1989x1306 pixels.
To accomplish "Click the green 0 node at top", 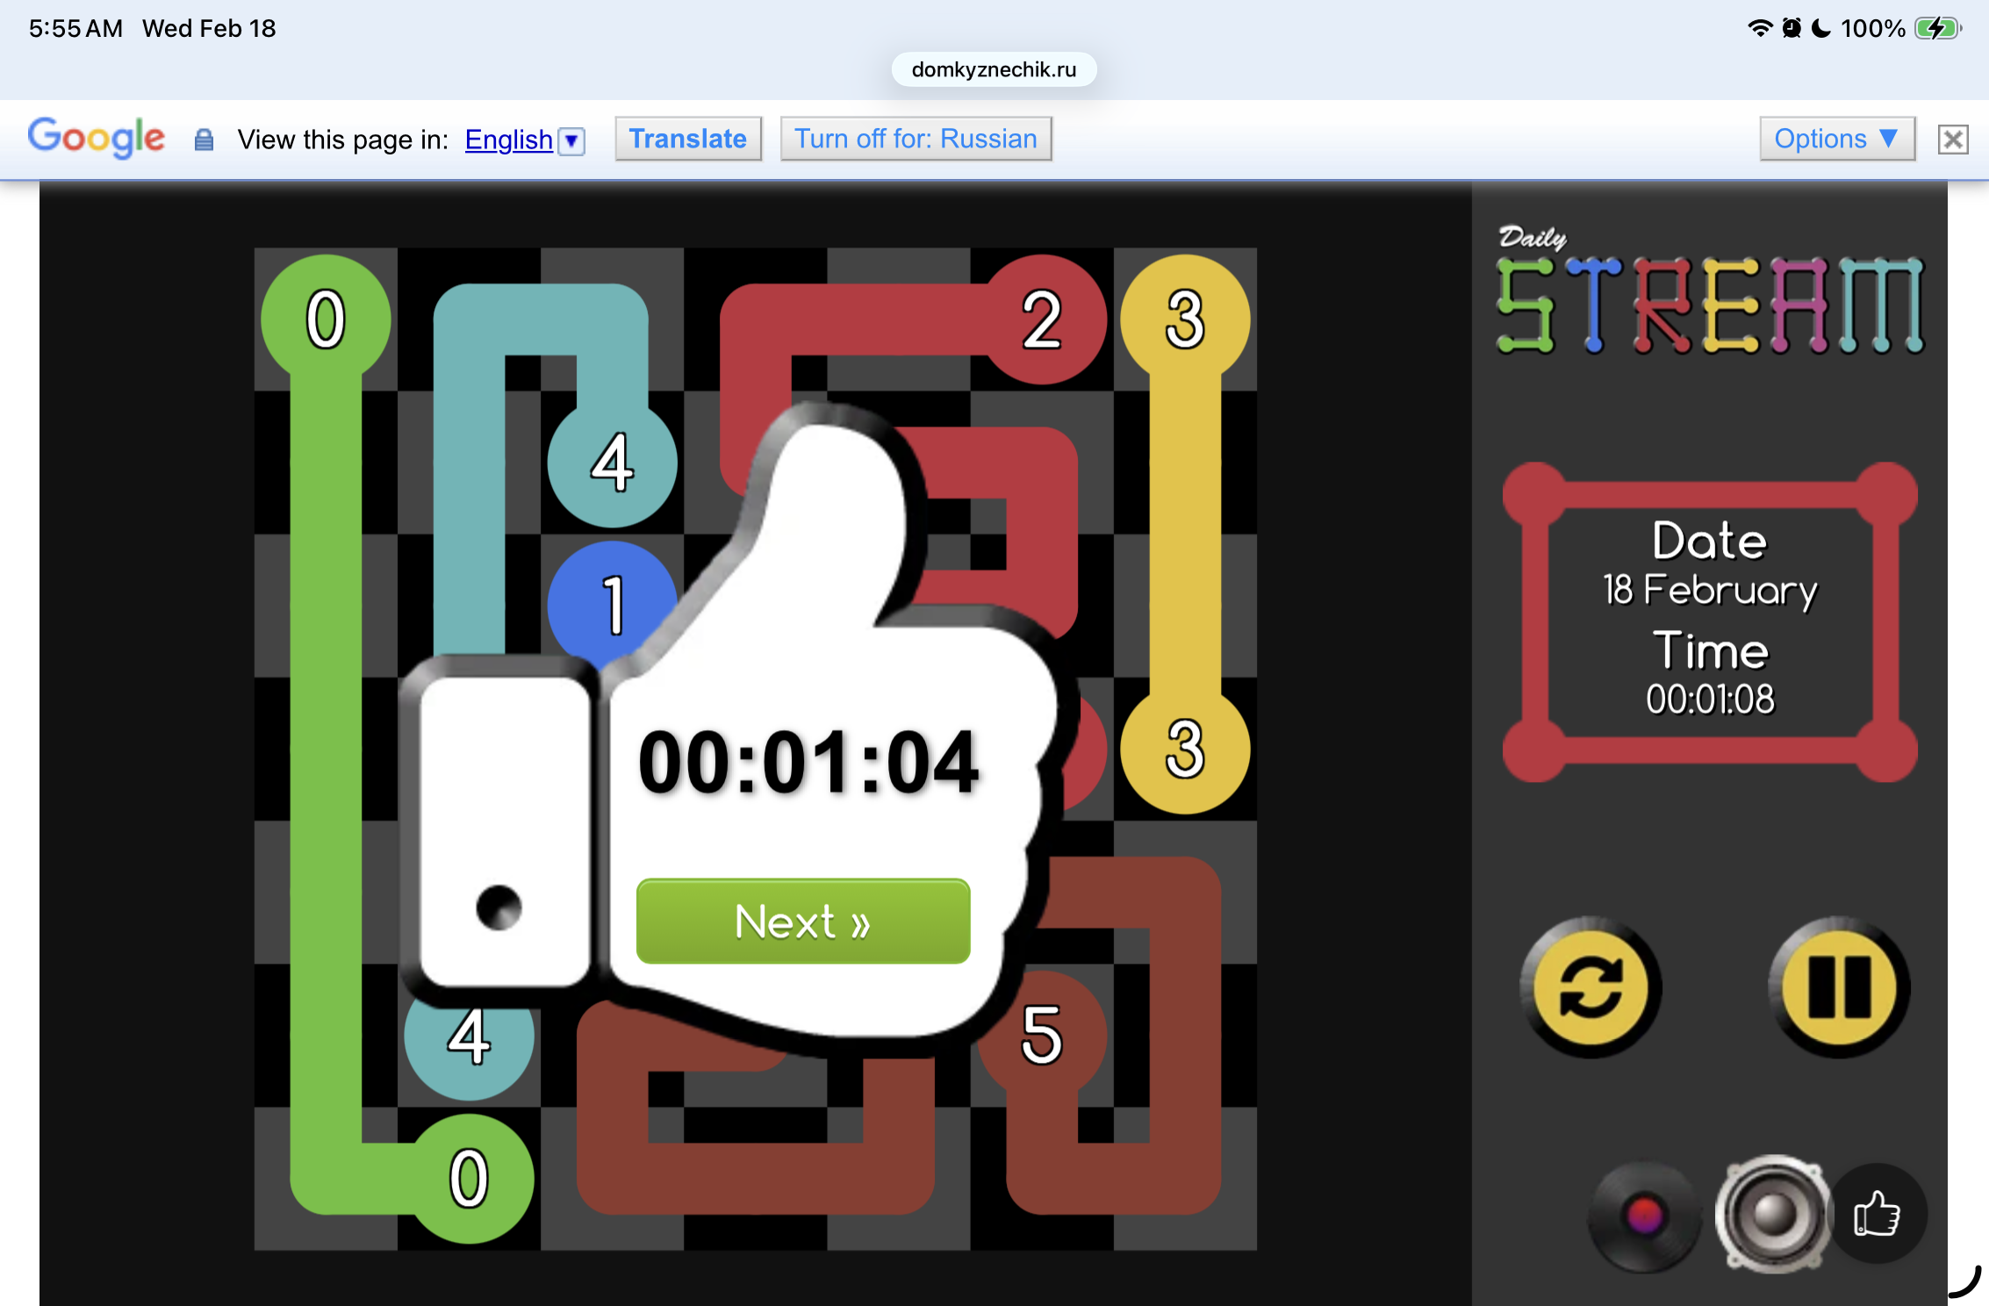I will point(325,319).
